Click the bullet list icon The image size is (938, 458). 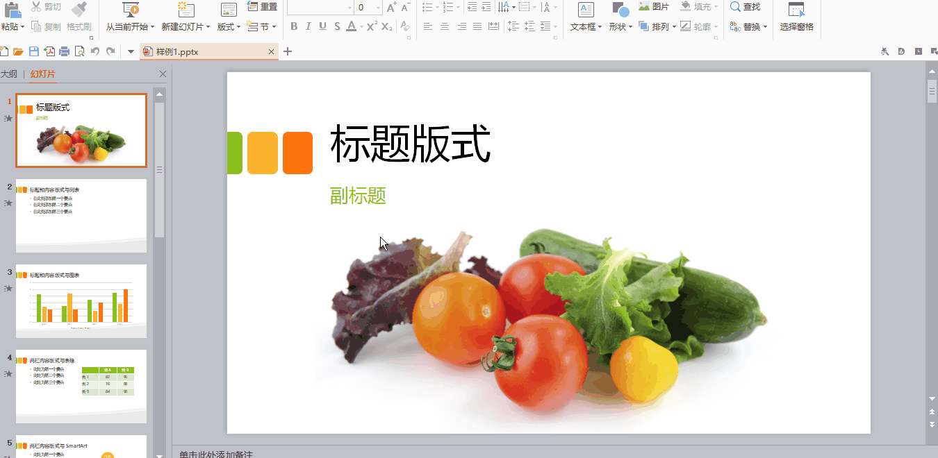427,7
